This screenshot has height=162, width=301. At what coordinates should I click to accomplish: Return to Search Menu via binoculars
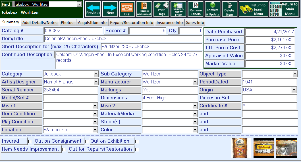click(x=254, y=9)
